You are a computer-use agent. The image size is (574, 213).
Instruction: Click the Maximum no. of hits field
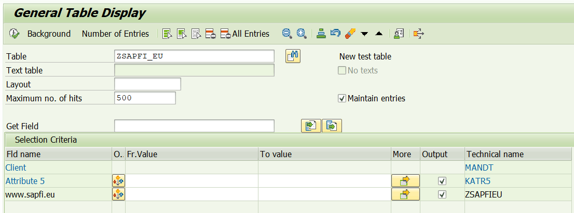pyautogui.click(x=145, y=98)
